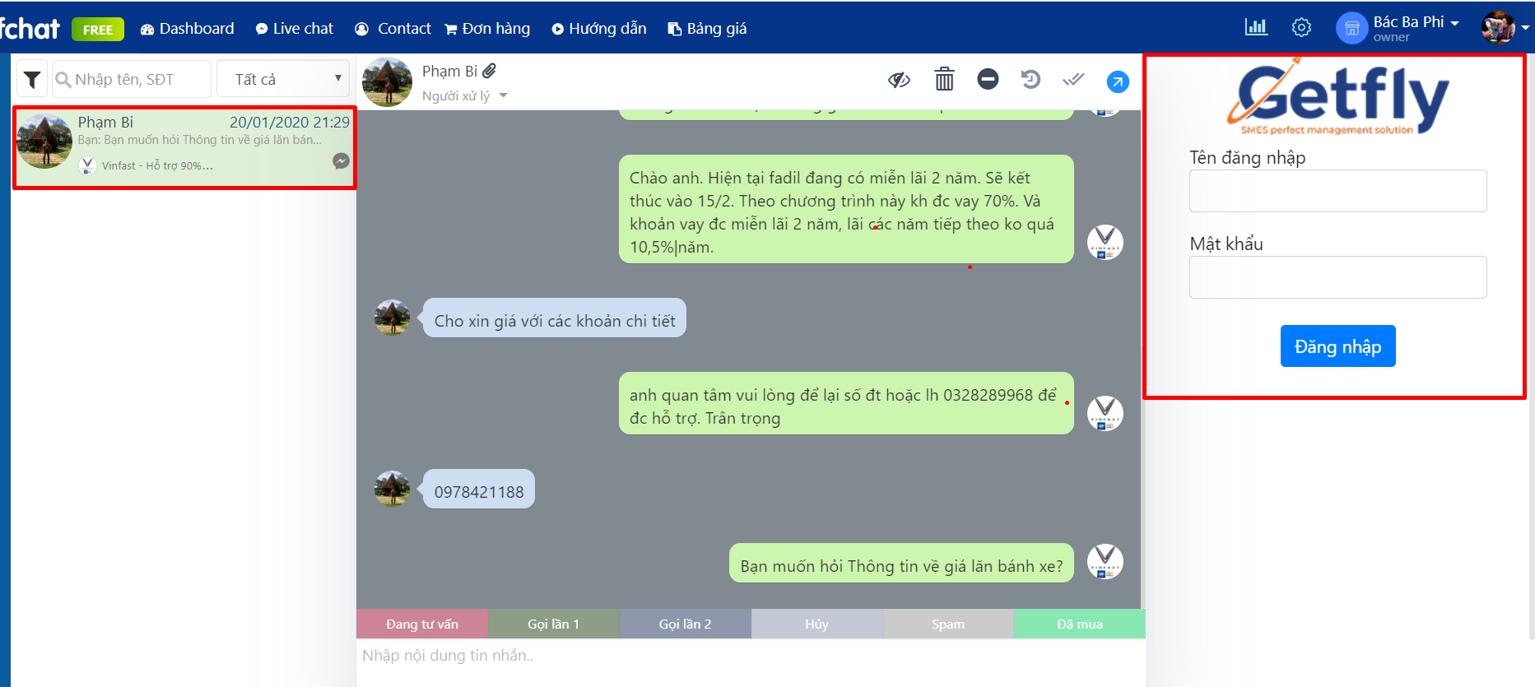This screenshot has height=687, width=1535.
Task: Open the settings gear icon
Action: pos(1301,27)
